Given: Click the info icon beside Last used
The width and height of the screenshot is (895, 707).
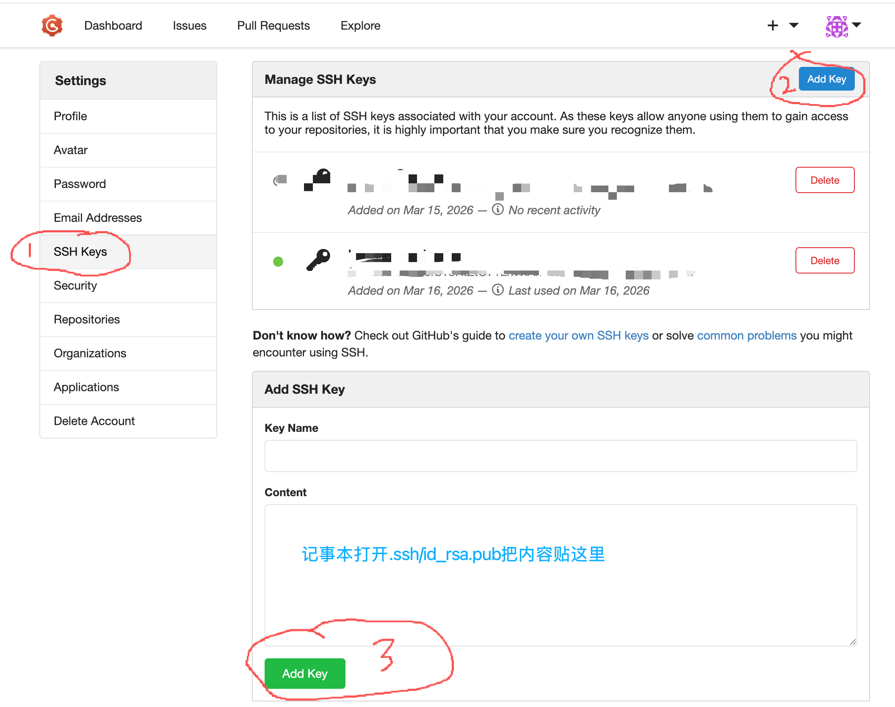Looking at the screenshot, I should pos(498,290).
